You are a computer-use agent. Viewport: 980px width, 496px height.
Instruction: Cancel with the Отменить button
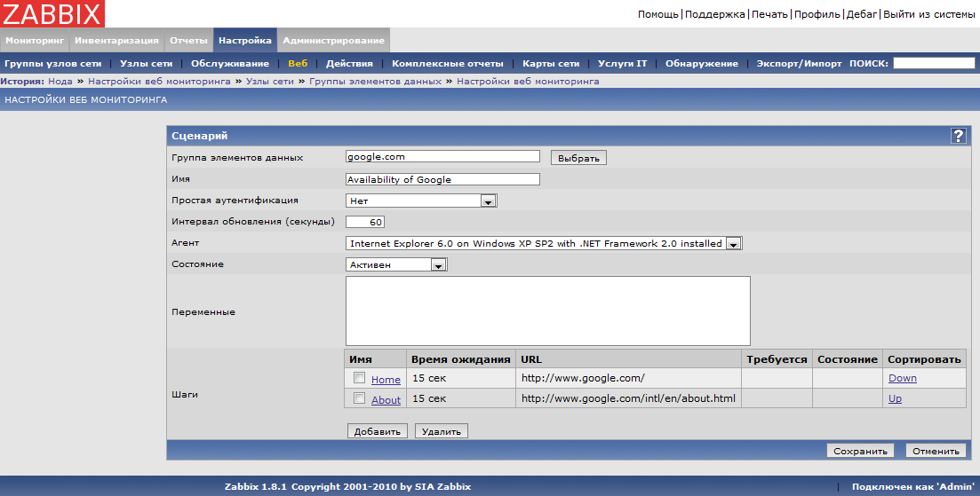click(936, 451)
